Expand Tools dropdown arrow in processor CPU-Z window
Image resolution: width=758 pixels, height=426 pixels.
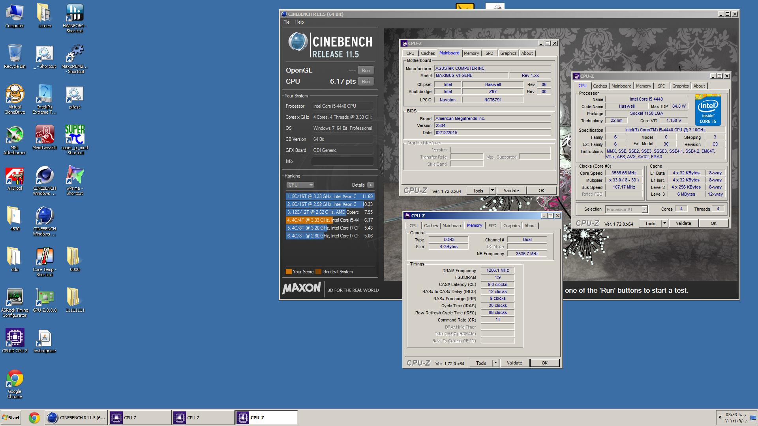[664, 224]
